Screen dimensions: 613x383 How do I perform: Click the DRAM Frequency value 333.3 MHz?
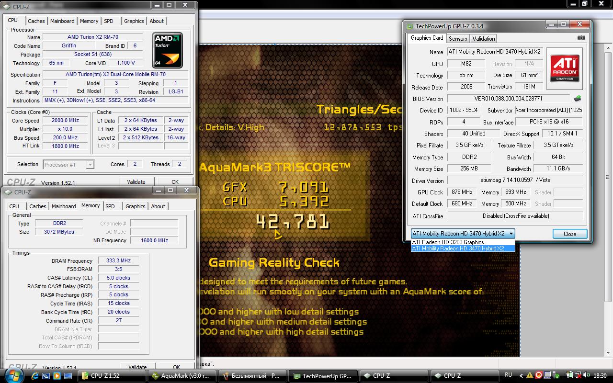tap(118, 261)
